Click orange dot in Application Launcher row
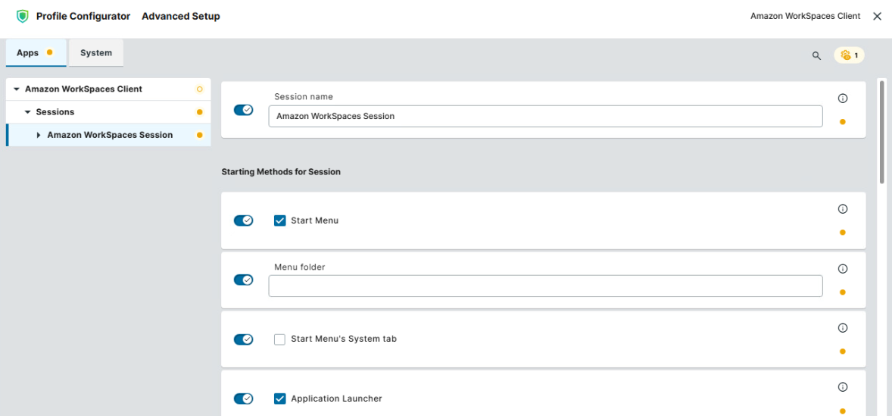 (x=843, y=410)
